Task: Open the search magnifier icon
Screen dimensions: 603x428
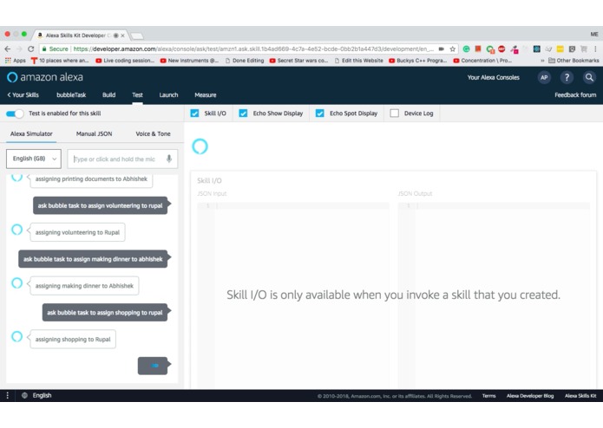Action: 589,77
